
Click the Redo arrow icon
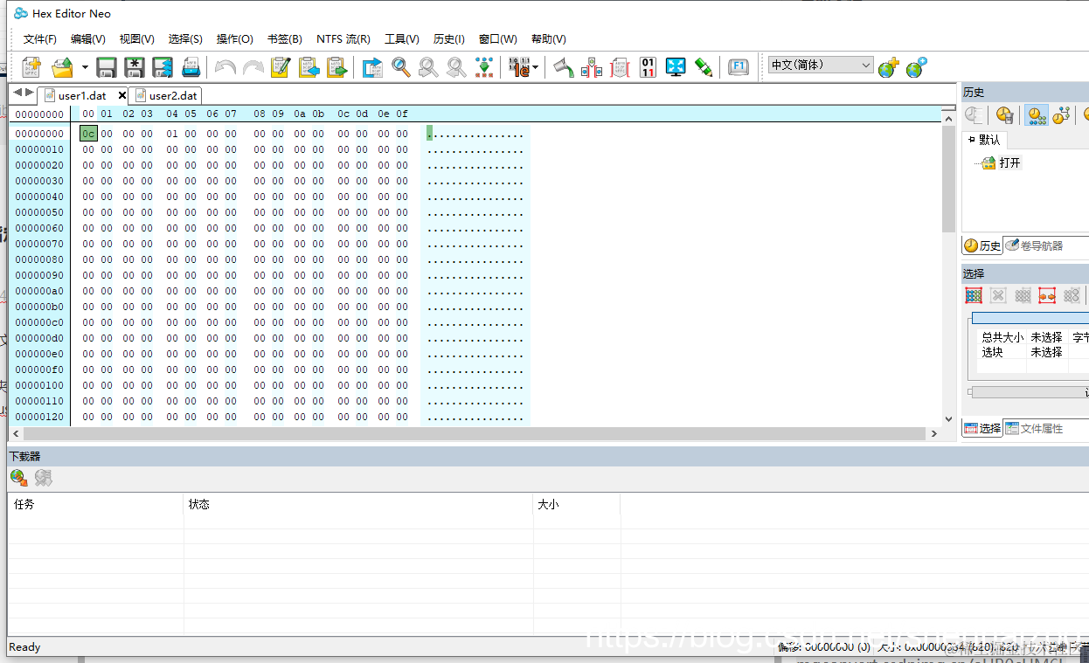[253, 67]
